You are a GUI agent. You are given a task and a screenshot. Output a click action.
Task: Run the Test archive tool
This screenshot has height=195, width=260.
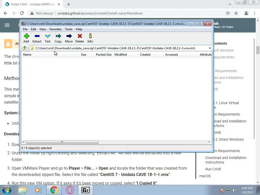[x=47, y=38]
